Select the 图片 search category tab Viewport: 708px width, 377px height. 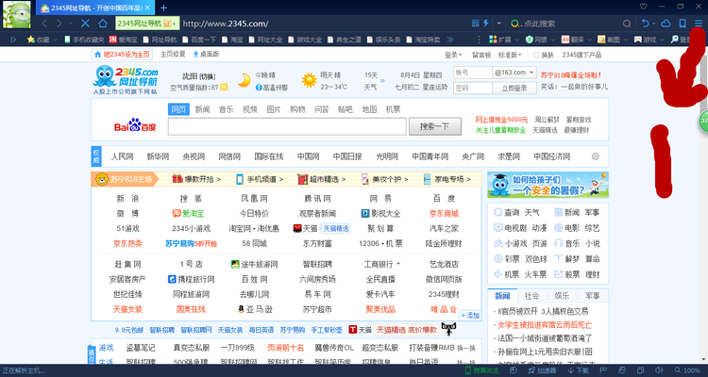point(274,109)
